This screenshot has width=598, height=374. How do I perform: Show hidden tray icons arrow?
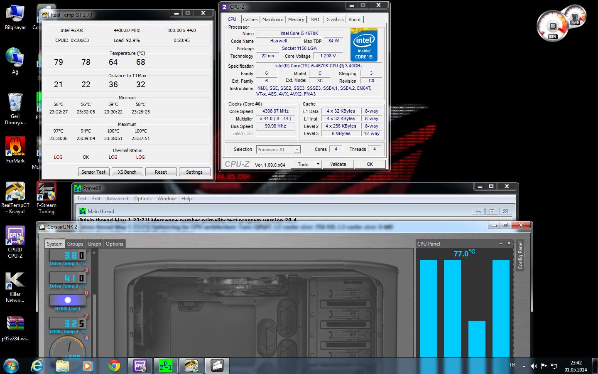coord(524,366)
